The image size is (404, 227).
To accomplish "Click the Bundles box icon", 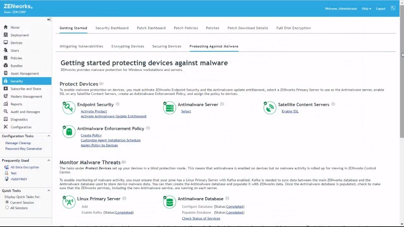I will point(6,66).
